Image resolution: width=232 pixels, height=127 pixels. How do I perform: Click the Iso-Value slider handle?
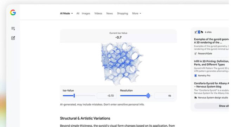tap(74, 96)
